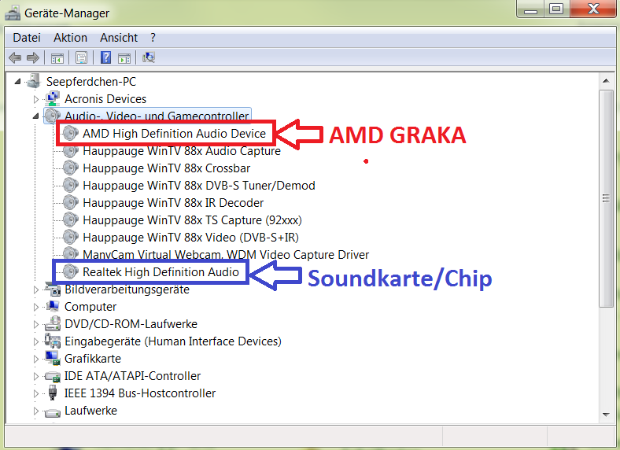Select Hauppauge WinTV 88x Crossbar entry

(x=167, y=168)
